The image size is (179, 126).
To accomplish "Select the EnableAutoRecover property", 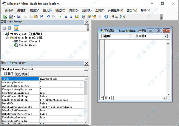I will pos(43,117).
